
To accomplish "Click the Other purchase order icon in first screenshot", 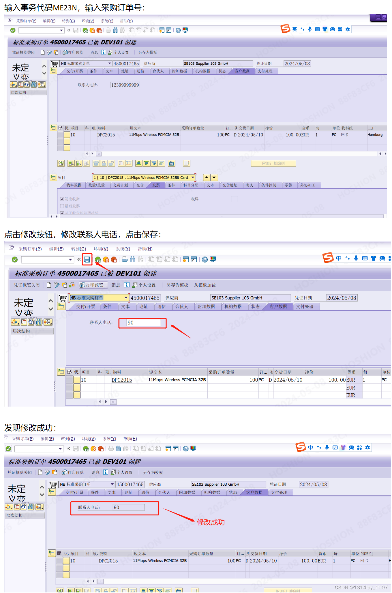I will tap(56, 52).
